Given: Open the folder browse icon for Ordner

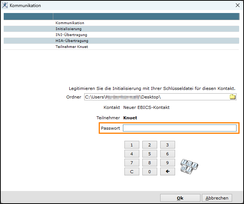Looking at the screenshot, I should pos(232,97).
